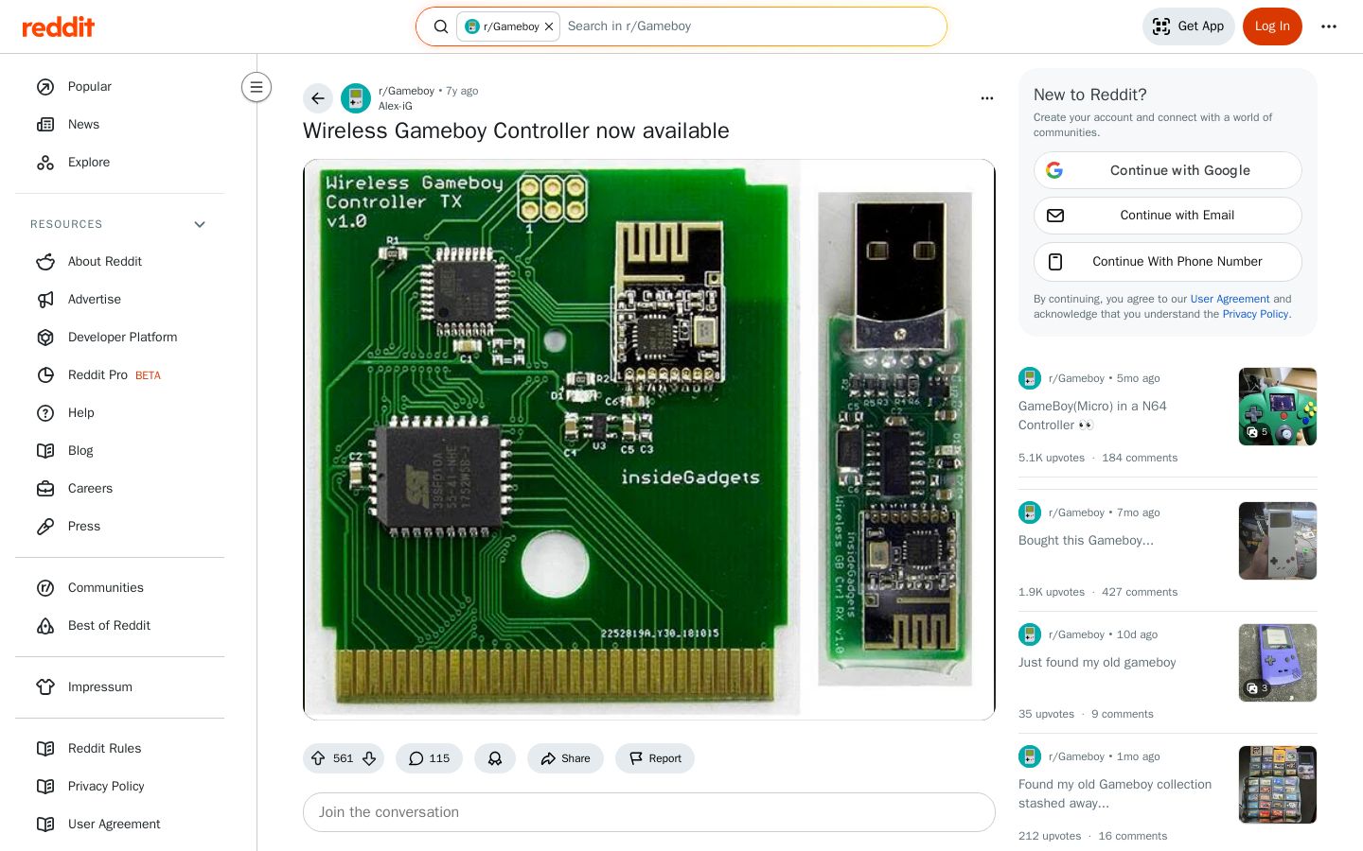This screenshot has width=1363, height=851.
Task: Upvote the post
Action: coord(318,758)
